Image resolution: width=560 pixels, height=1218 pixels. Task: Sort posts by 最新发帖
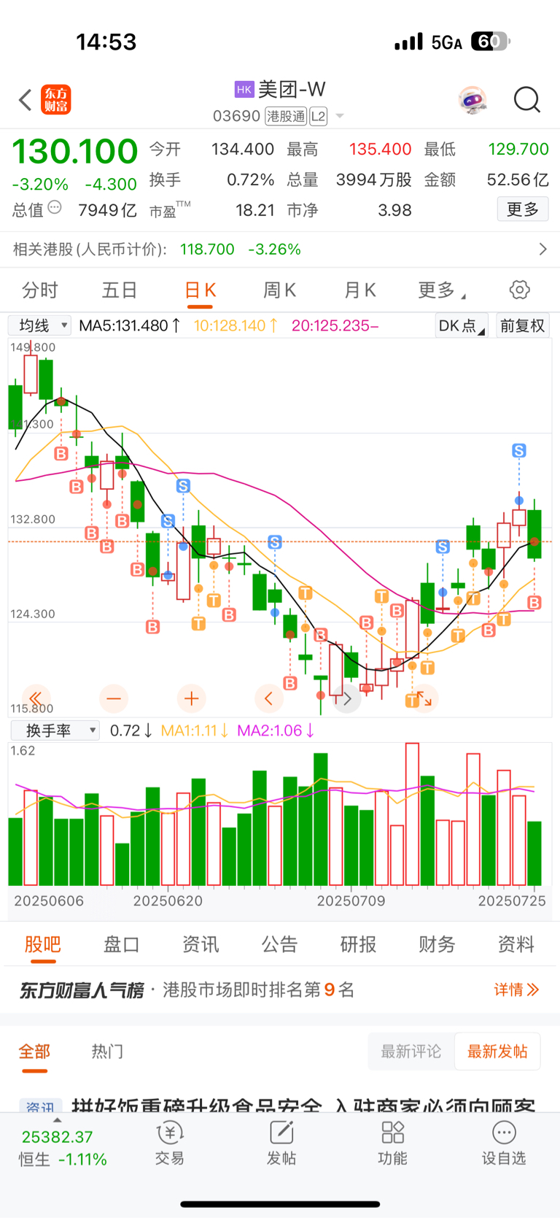coord(497,1052)
